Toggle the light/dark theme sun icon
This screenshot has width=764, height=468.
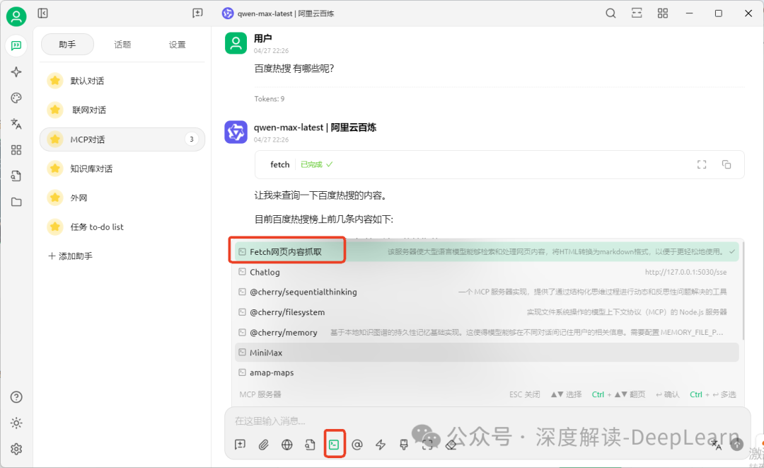(16, 423)
